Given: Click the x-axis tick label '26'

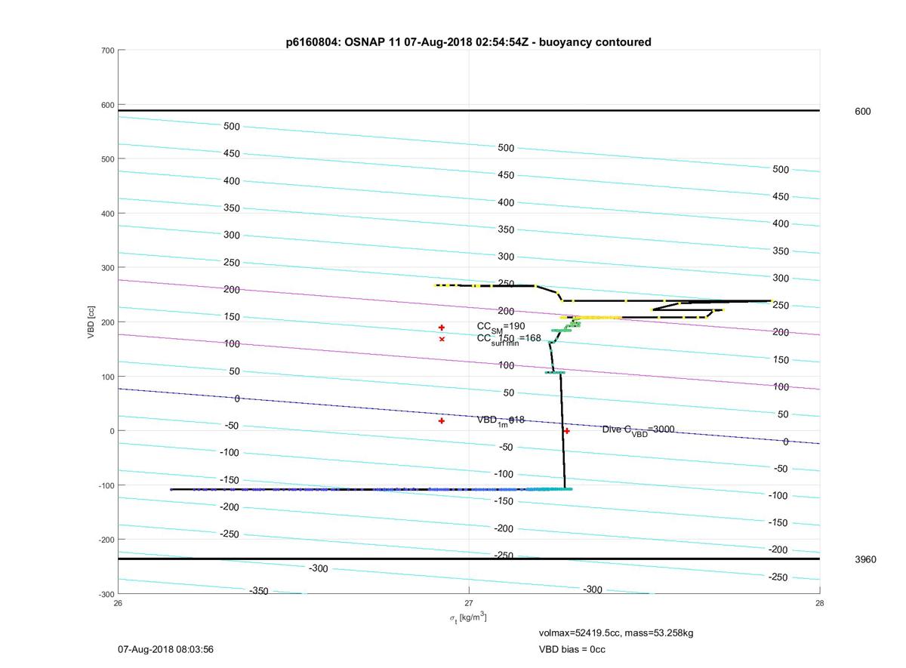Looking at the screenshot, I should [x=119, y=603].
